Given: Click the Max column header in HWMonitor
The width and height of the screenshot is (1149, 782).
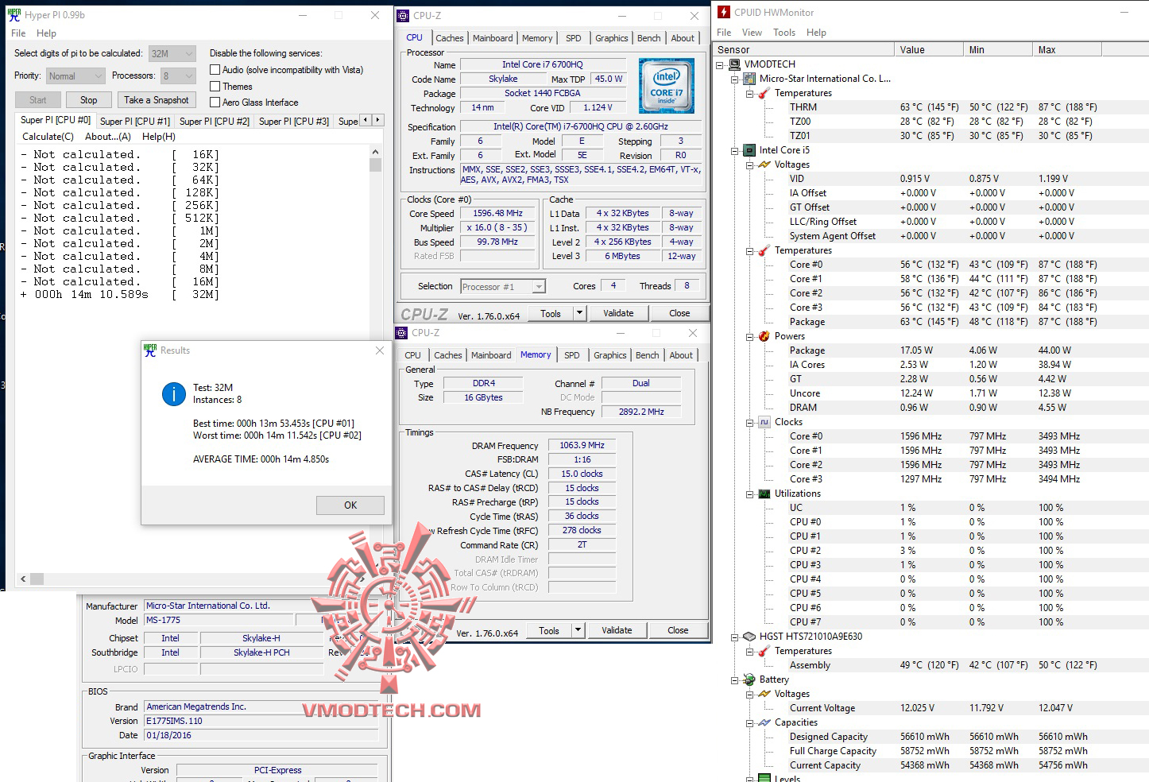Looking at the screenshot, I should pos(1066,49).
